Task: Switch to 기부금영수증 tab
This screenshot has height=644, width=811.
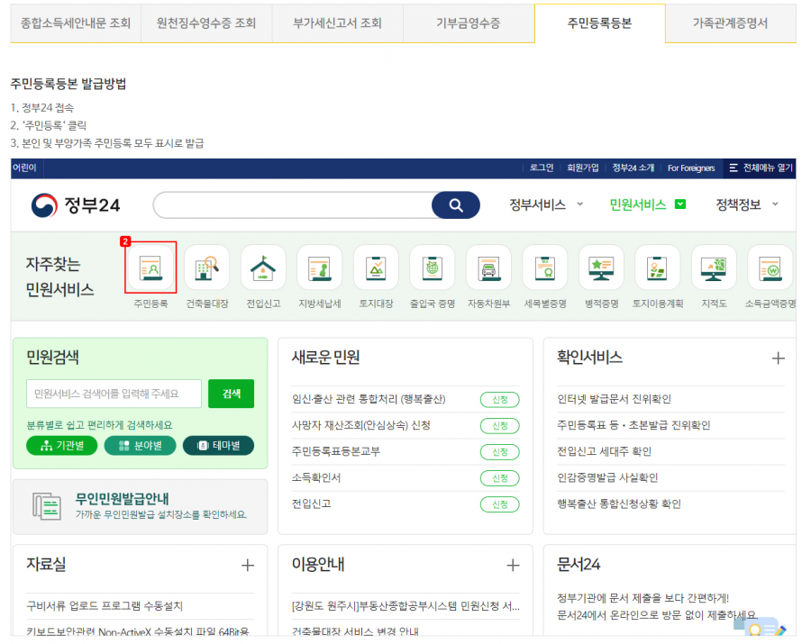Action: pos(469,23)
